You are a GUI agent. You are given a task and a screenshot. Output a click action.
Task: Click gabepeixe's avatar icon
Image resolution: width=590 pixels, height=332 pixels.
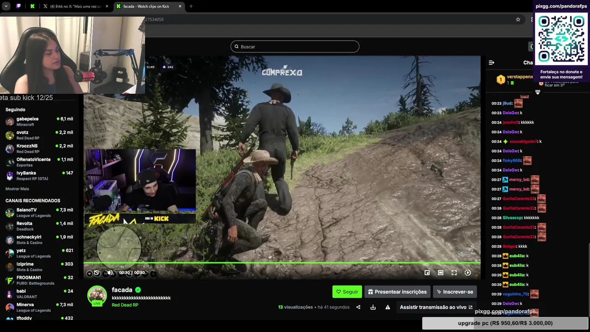pos(10,121)
